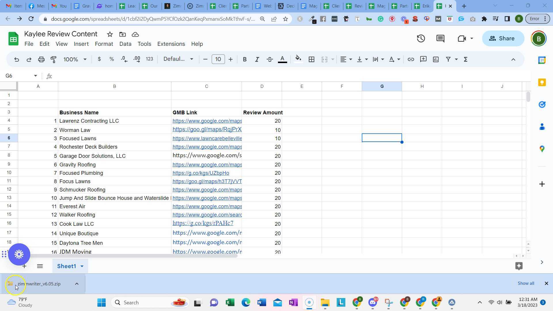Click the Insert chart icon
553x311 pixels.
436,60
